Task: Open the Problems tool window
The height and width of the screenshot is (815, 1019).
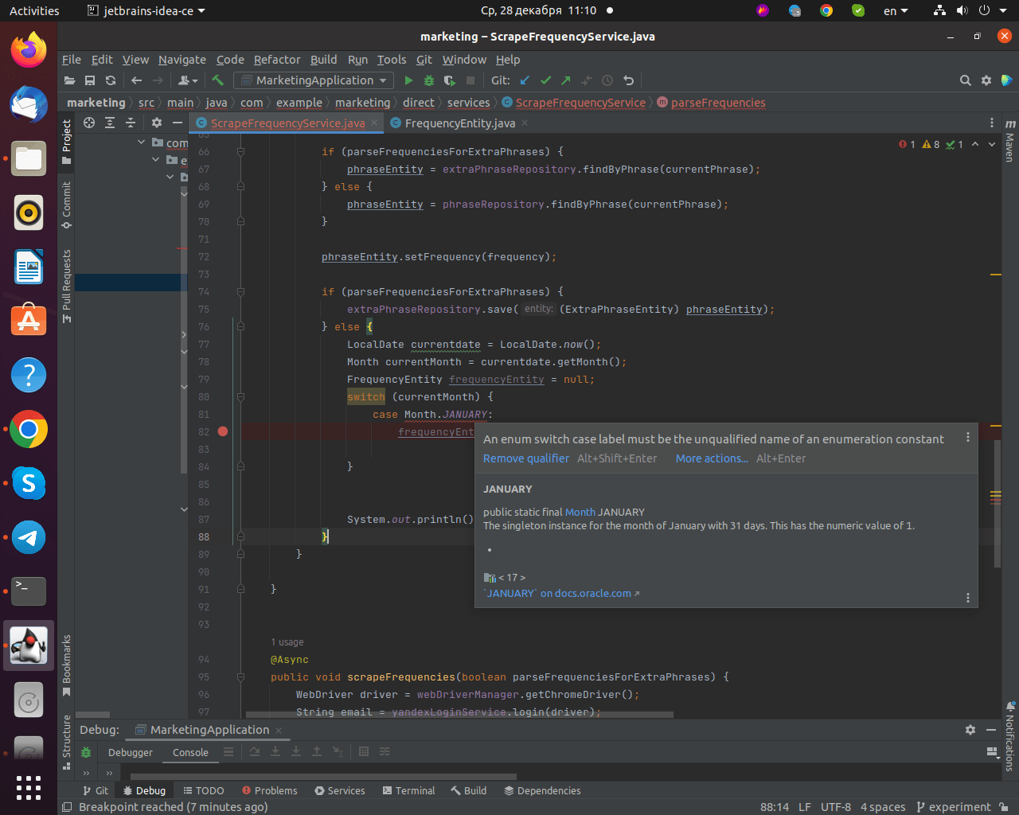Action: [x=269, y=790]
